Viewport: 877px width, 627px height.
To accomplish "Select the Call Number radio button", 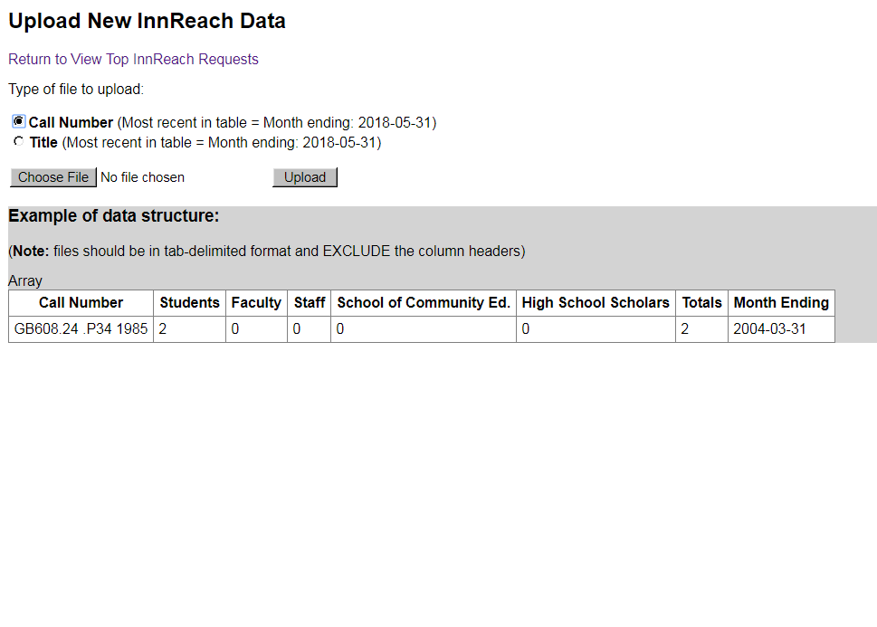I will click(19, 121).
